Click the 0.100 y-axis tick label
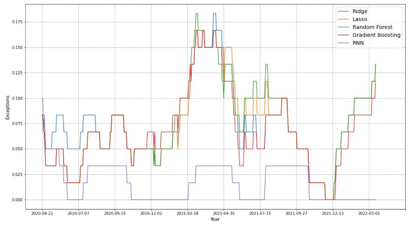The width and height of the screenshot is (412, 225). (x=17, y=98)
